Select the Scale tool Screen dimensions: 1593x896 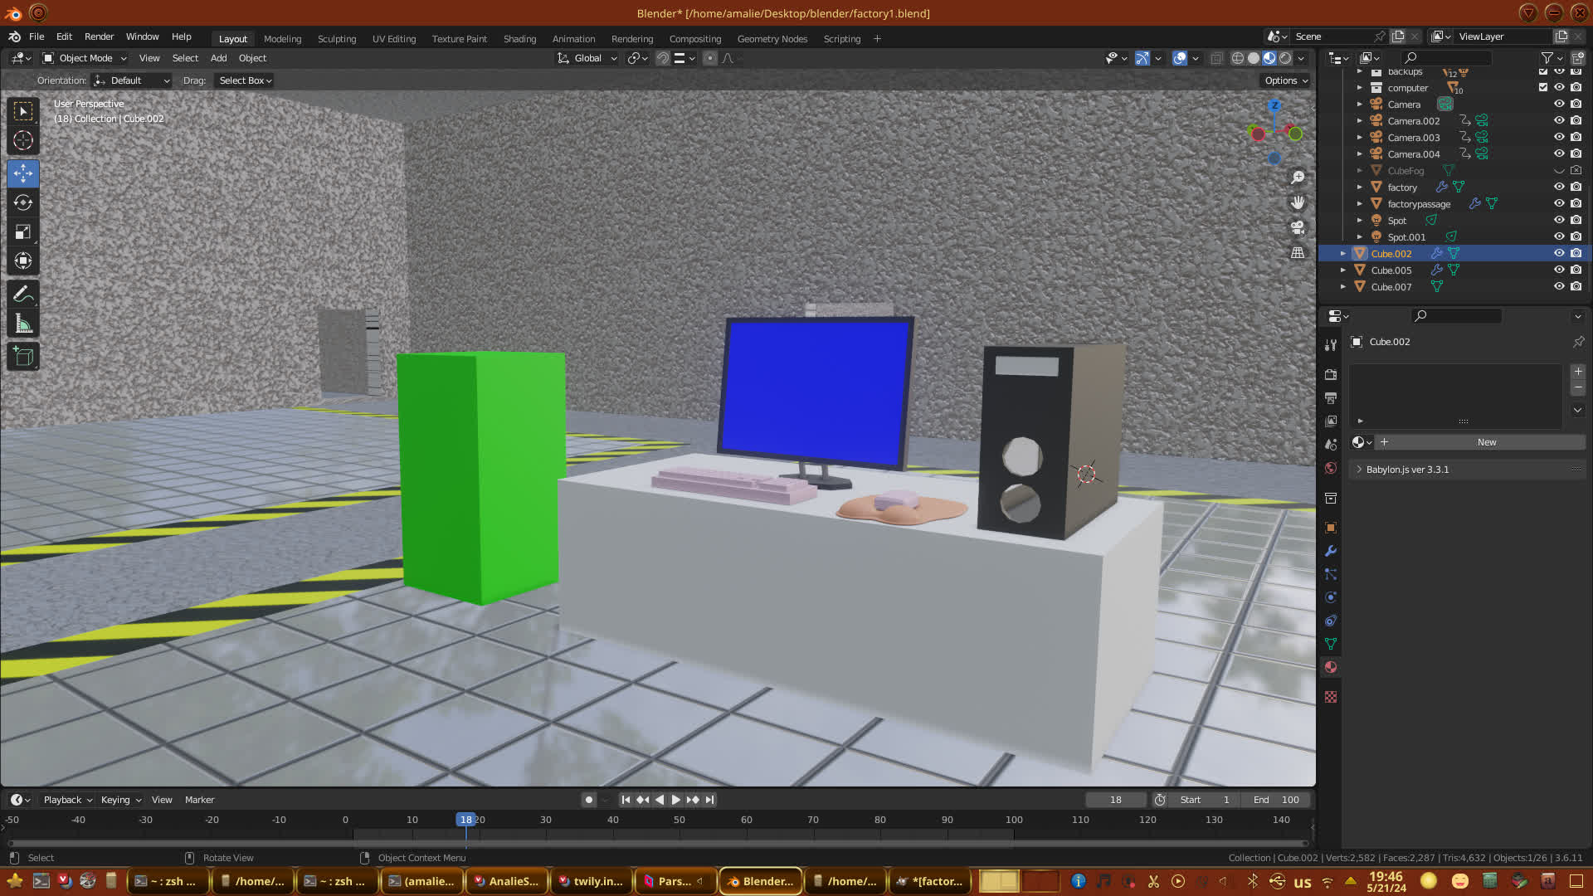point(23,232)
